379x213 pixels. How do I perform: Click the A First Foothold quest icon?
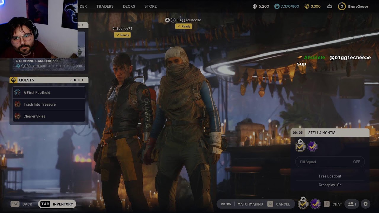[17, 93]
